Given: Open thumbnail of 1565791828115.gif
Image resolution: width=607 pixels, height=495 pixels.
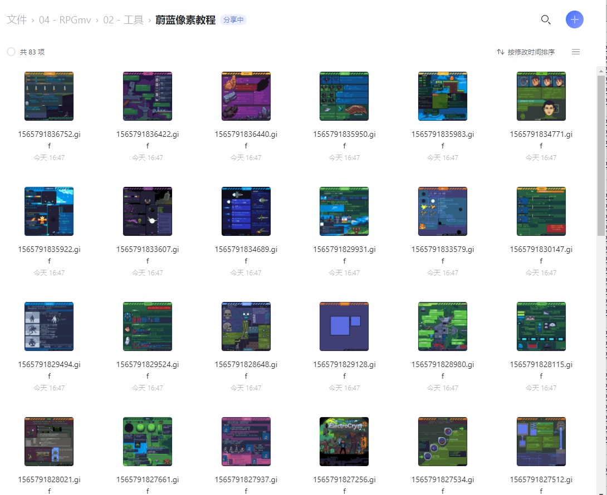Looking at the screenshot, I should 541,326.
